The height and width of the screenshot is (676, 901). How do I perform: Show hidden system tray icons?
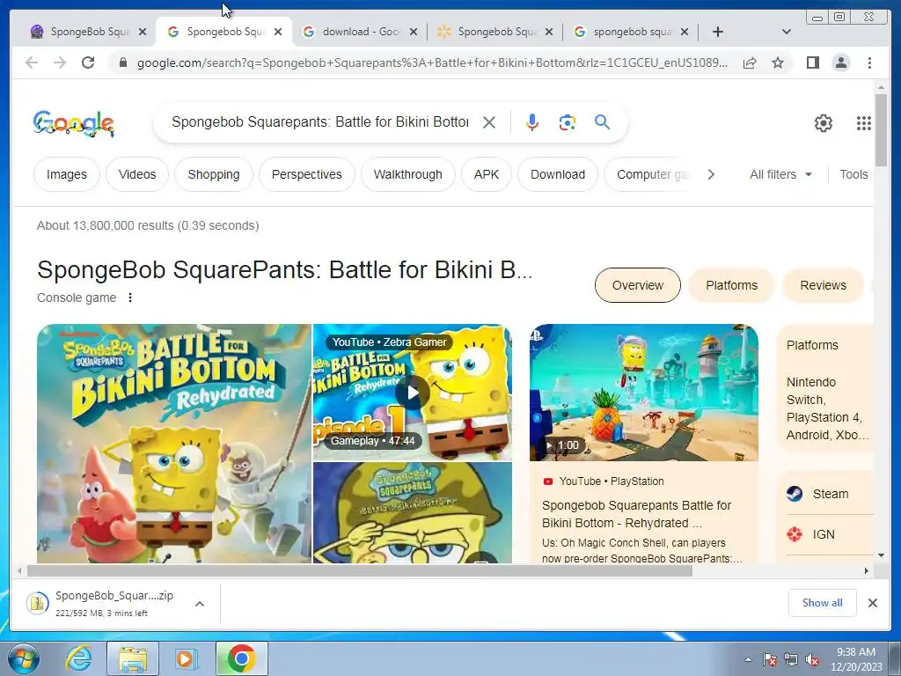(748, 660)
